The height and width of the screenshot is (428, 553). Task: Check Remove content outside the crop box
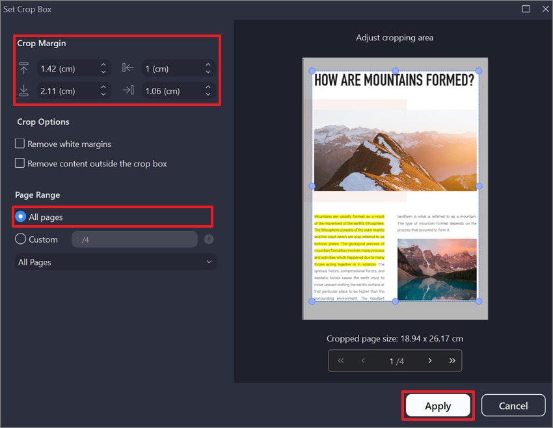[20, 163]
